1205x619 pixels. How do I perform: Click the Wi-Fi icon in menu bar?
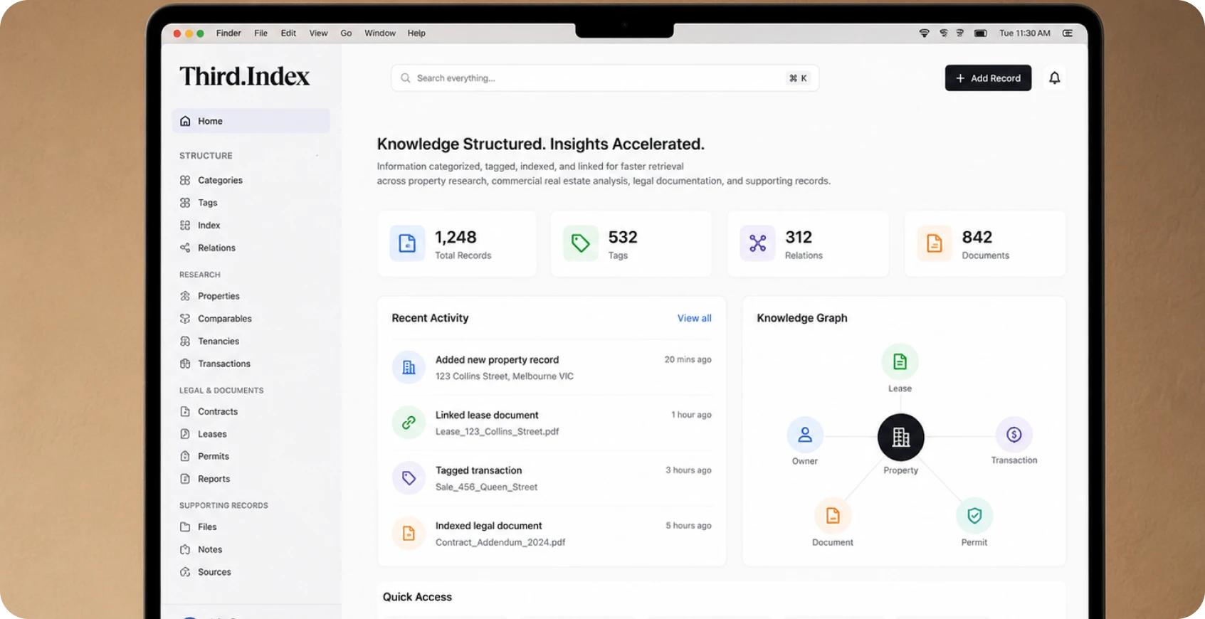pyautogui.click(x=924, y=33)
